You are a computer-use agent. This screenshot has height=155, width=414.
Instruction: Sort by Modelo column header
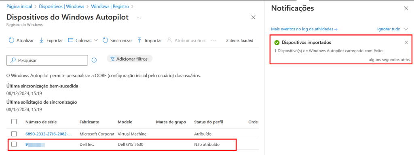pyautogui.click(x=125, y=122)
